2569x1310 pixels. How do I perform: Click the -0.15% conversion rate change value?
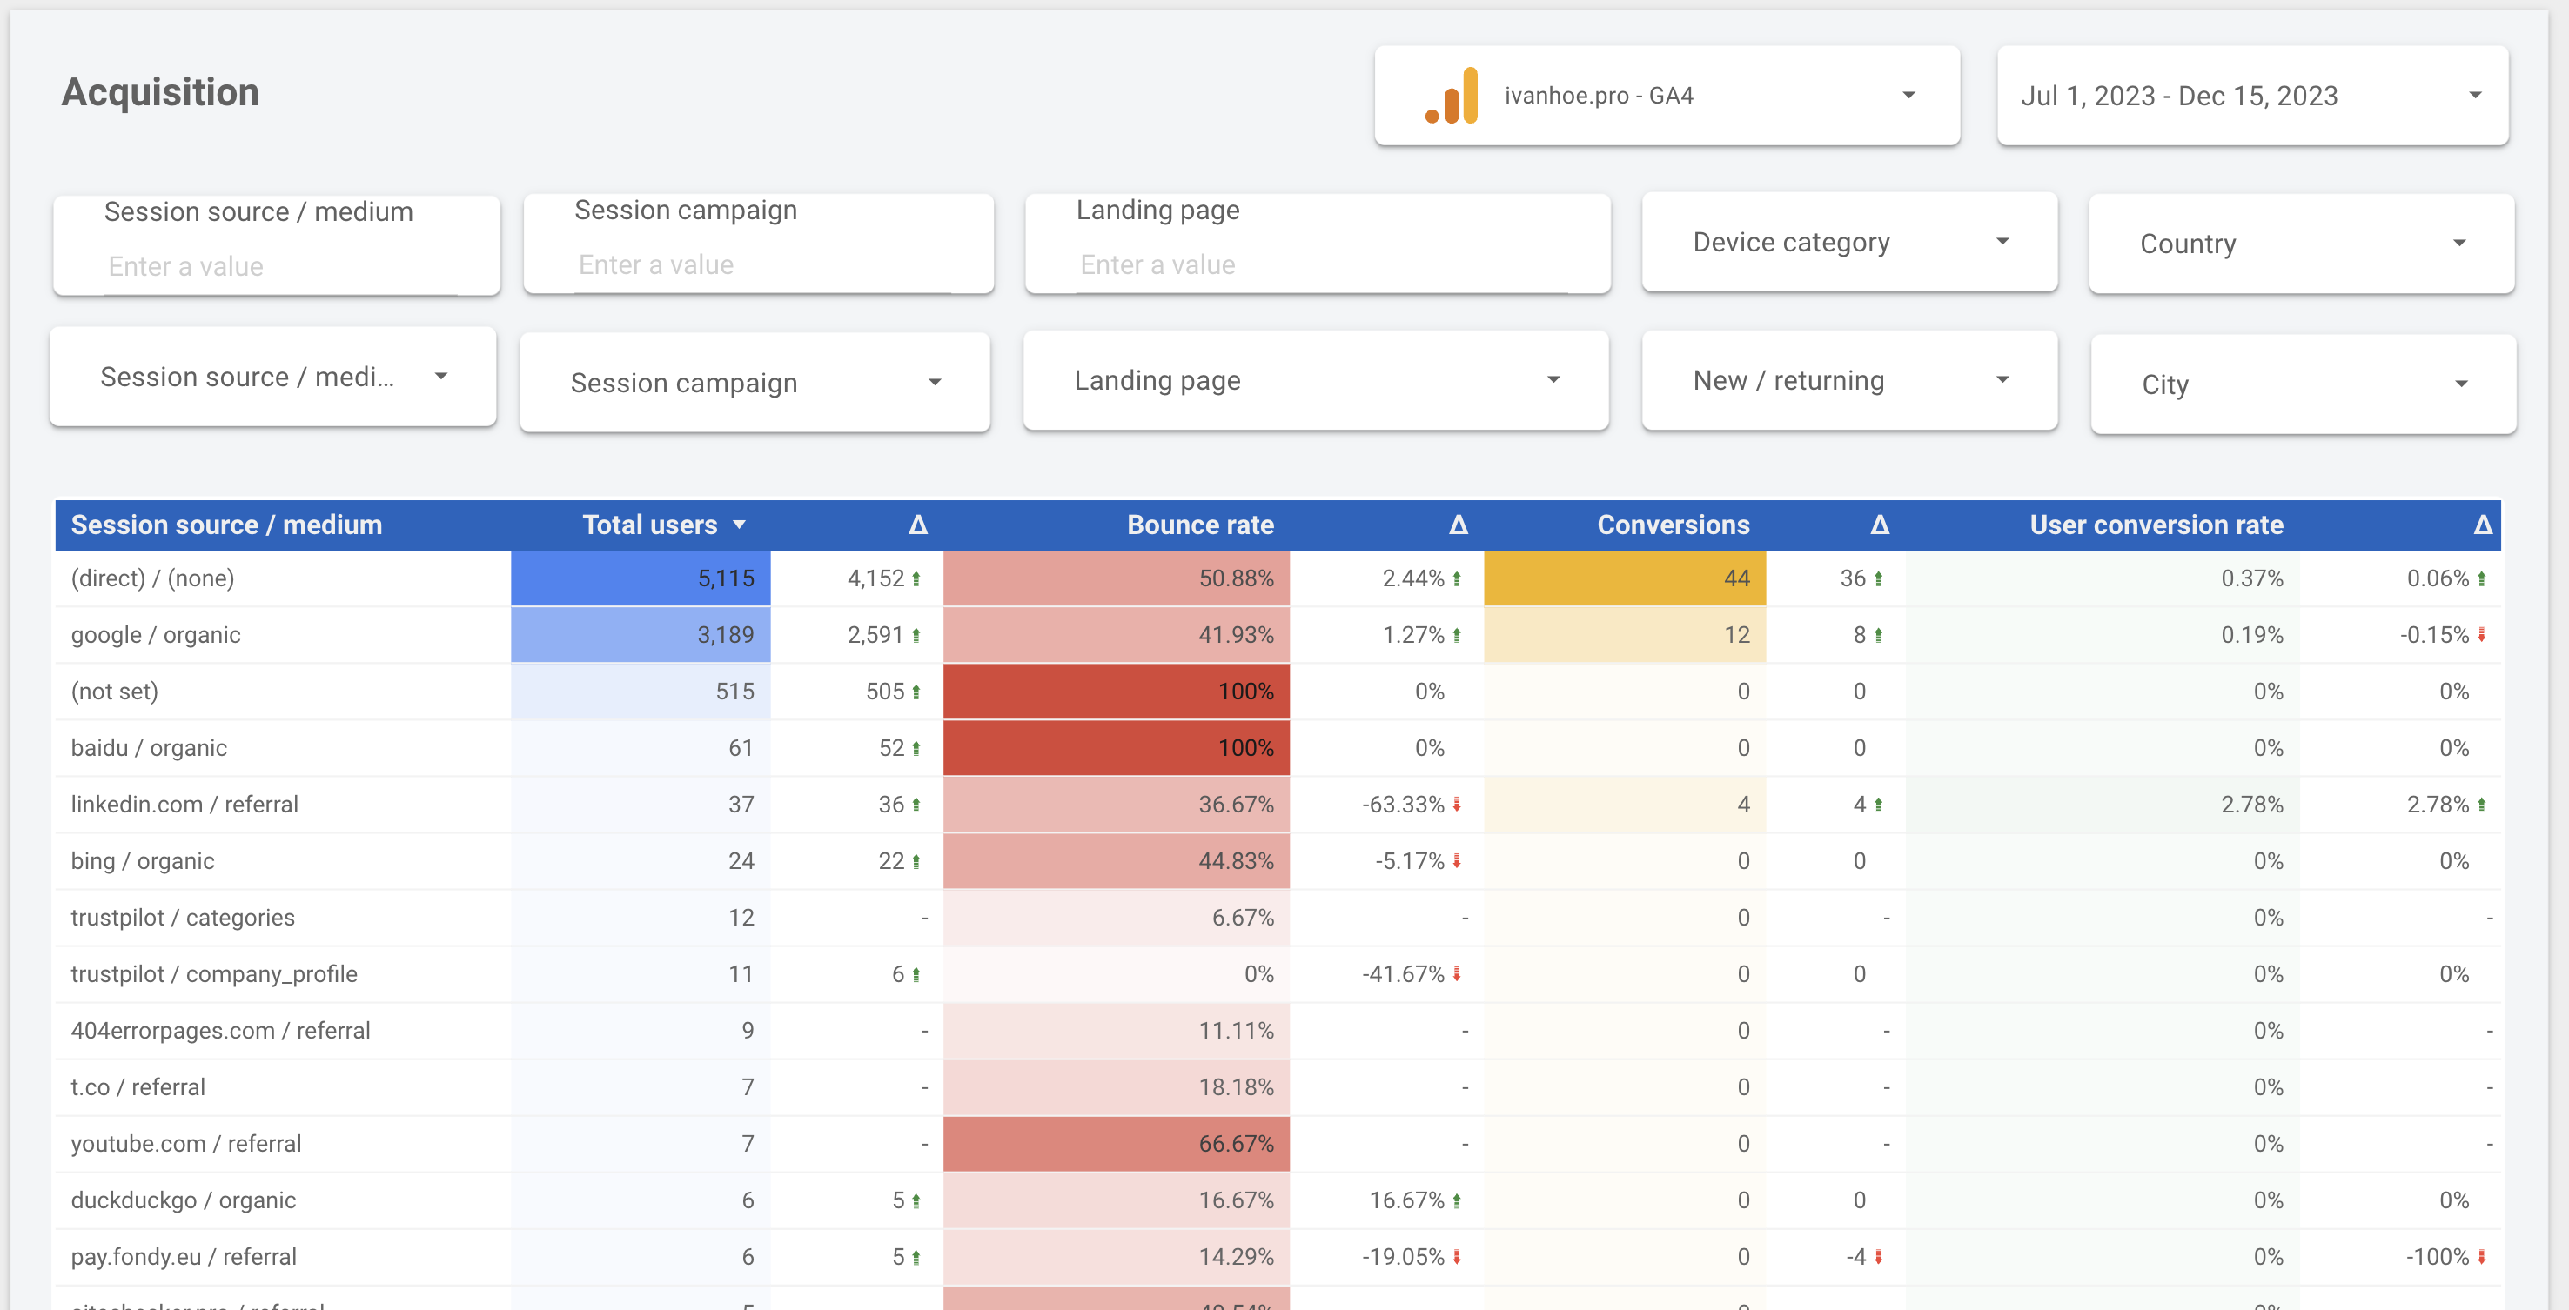tap(2433, 635)
